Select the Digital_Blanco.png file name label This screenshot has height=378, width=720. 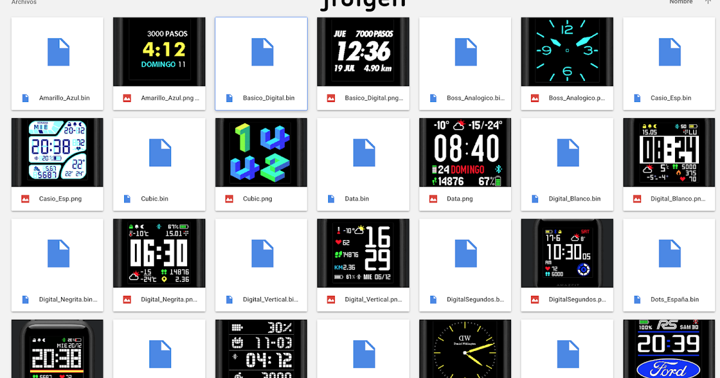tap(679, 199)
